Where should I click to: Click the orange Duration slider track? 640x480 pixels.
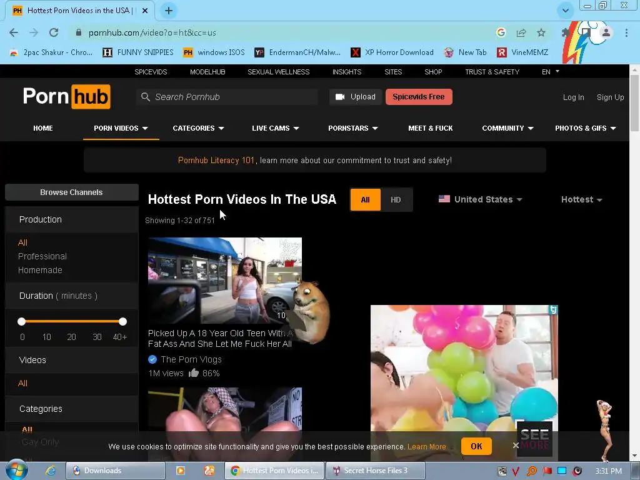pyautogui.click(x=72, y=322)
